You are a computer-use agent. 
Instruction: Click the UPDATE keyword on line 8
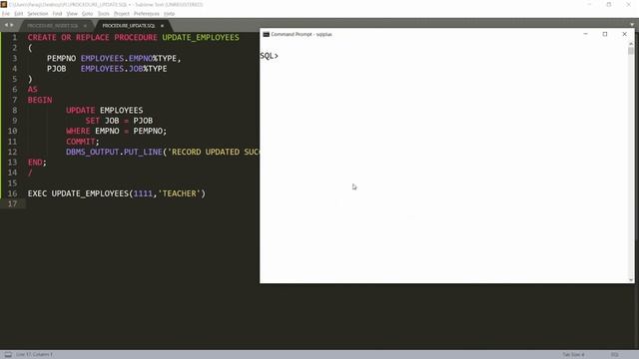click(x=80, y=111)
